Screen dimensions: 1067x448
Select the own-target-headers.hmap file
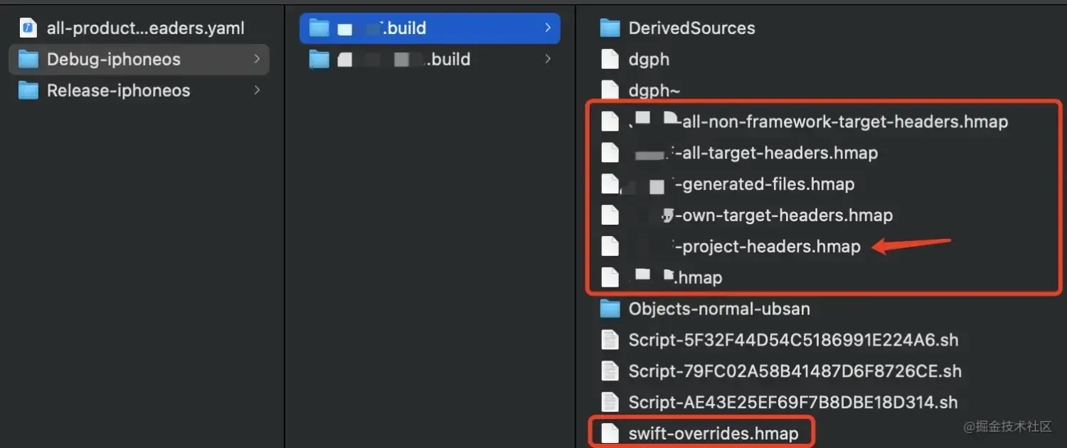787,215
